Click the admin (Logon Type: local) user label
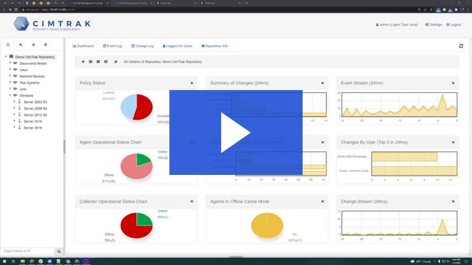 (397, 25)
